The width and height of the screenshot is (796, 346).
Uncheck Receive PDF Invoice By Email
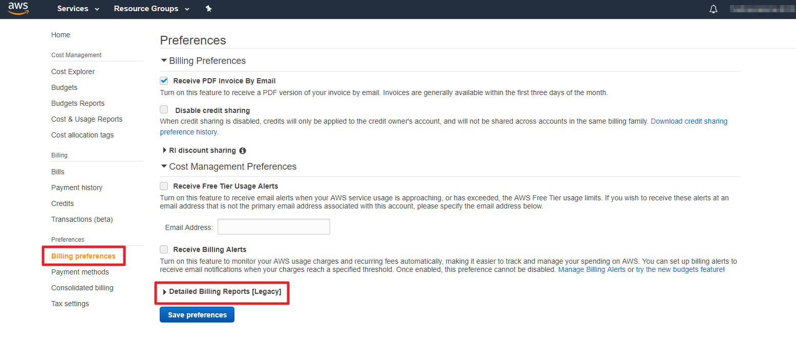pos(164,81)
